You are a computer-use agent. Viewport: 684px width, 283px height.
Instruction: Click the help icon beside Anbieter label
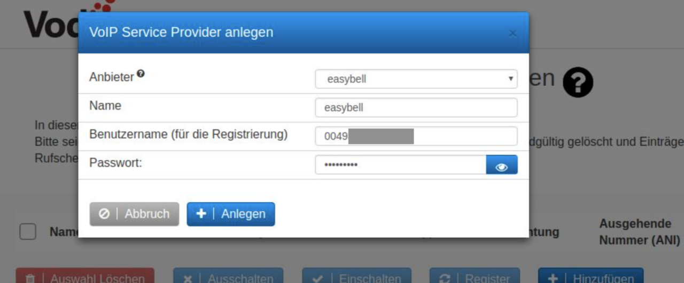pyautogui.click(x=141, y=74)
